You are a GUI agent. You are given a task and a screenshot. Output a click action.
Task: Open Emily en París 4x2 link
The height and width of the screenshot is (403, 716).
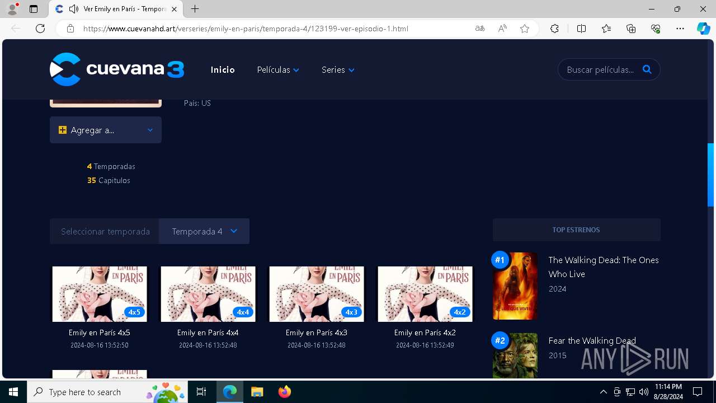[425, 332]
